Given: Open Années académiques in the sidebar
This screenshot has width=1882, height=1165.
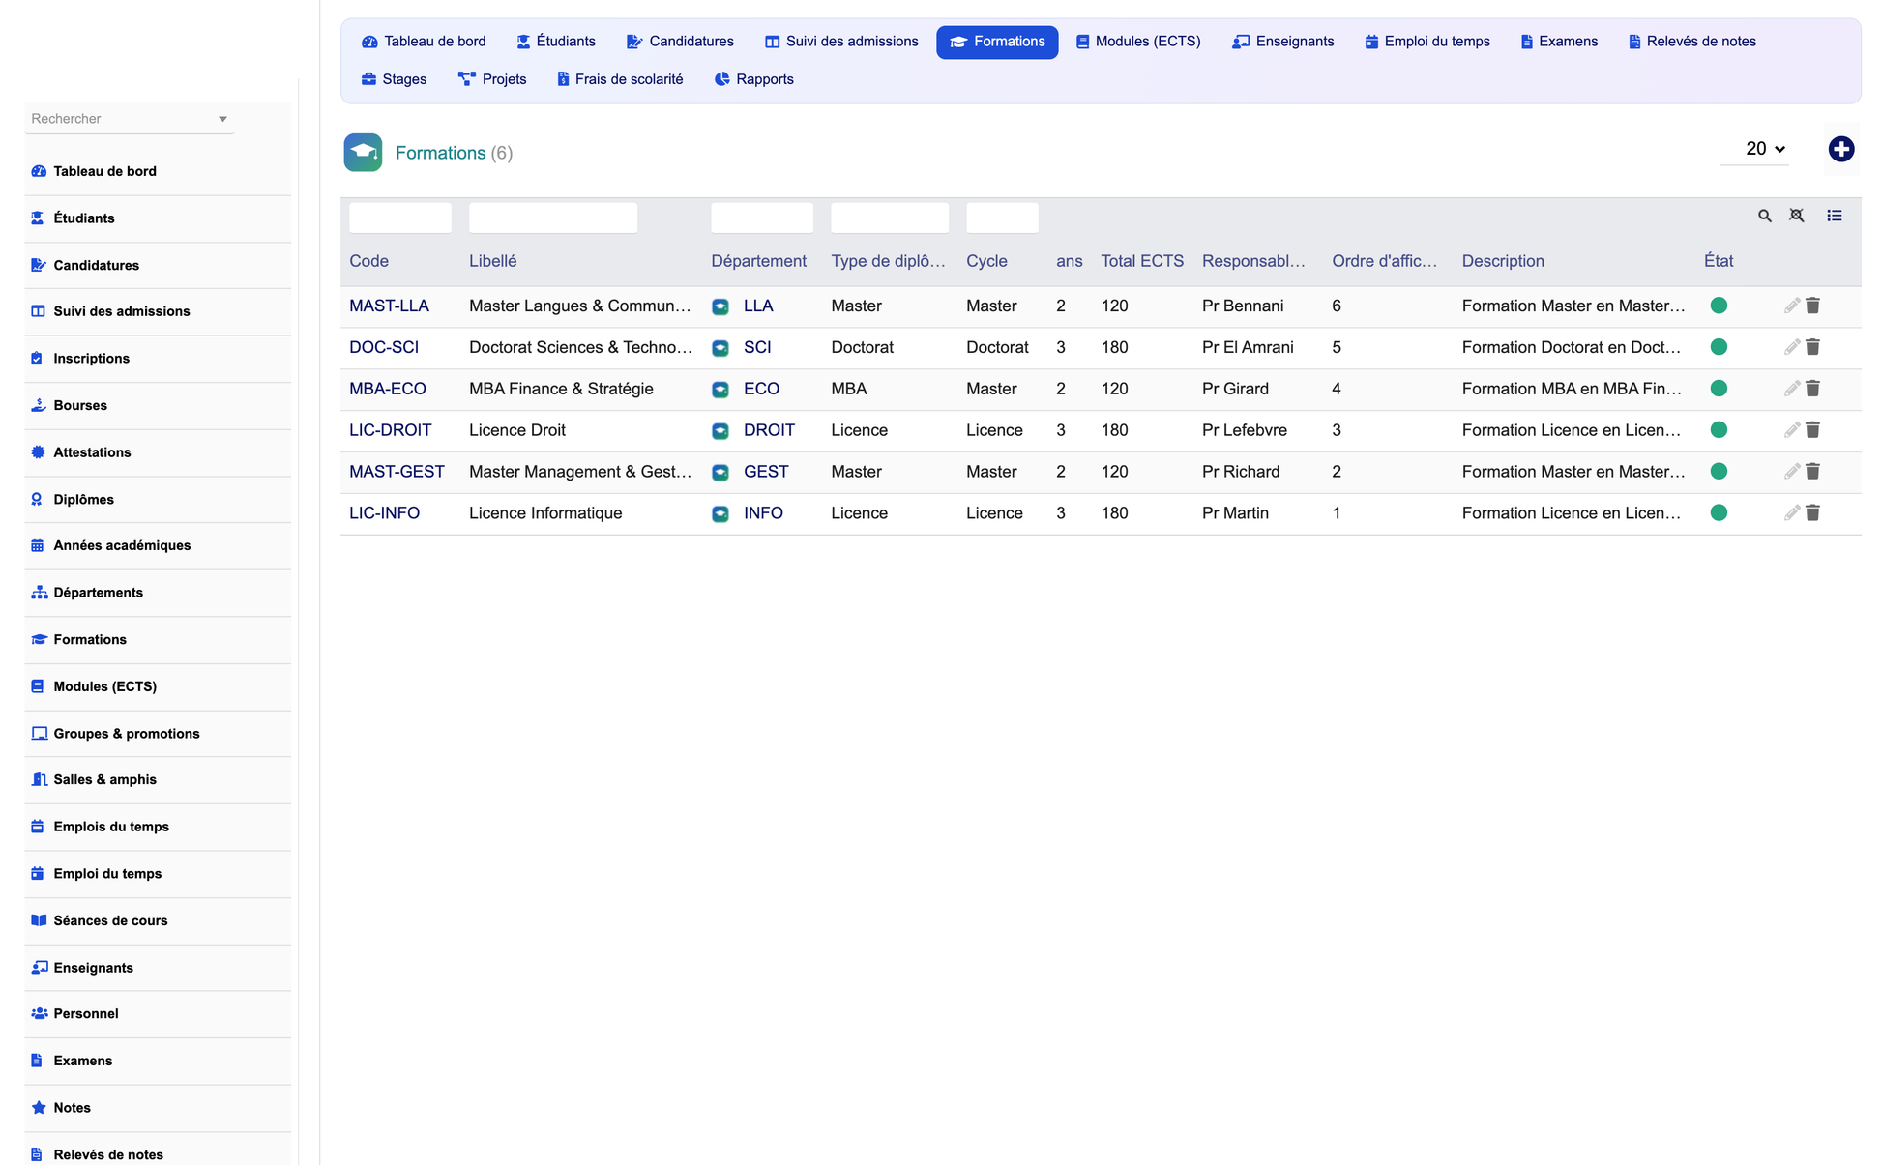Looking at the screenshot, I should click(158, 546).
